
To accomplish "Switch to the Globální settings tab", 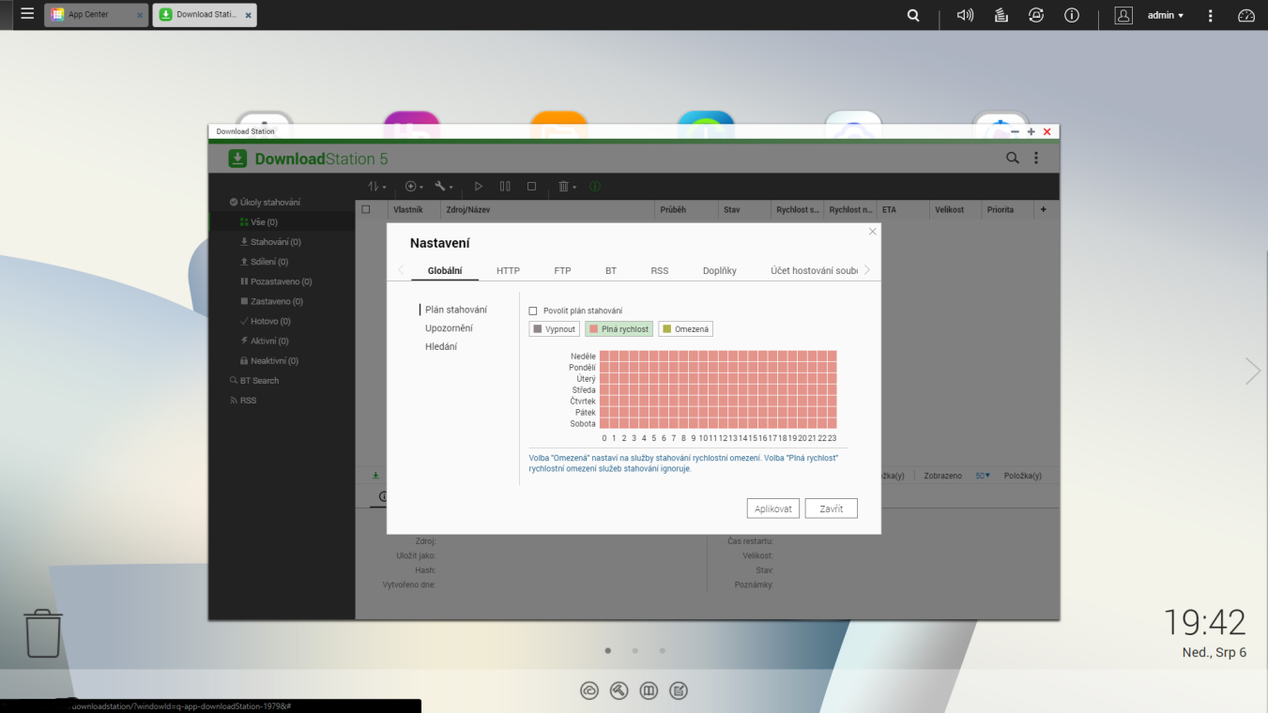I will (445, 270).
